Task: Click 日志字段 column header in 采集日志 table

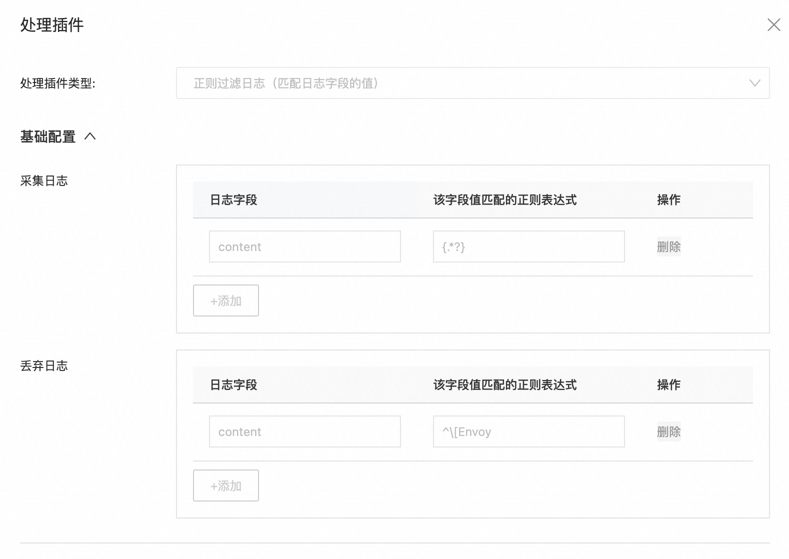Action: click(233, 200)
